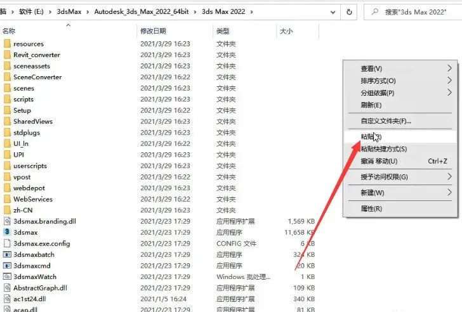
Task: Click the 3dsmax.exe.config file icon
Action: [7, 244]
